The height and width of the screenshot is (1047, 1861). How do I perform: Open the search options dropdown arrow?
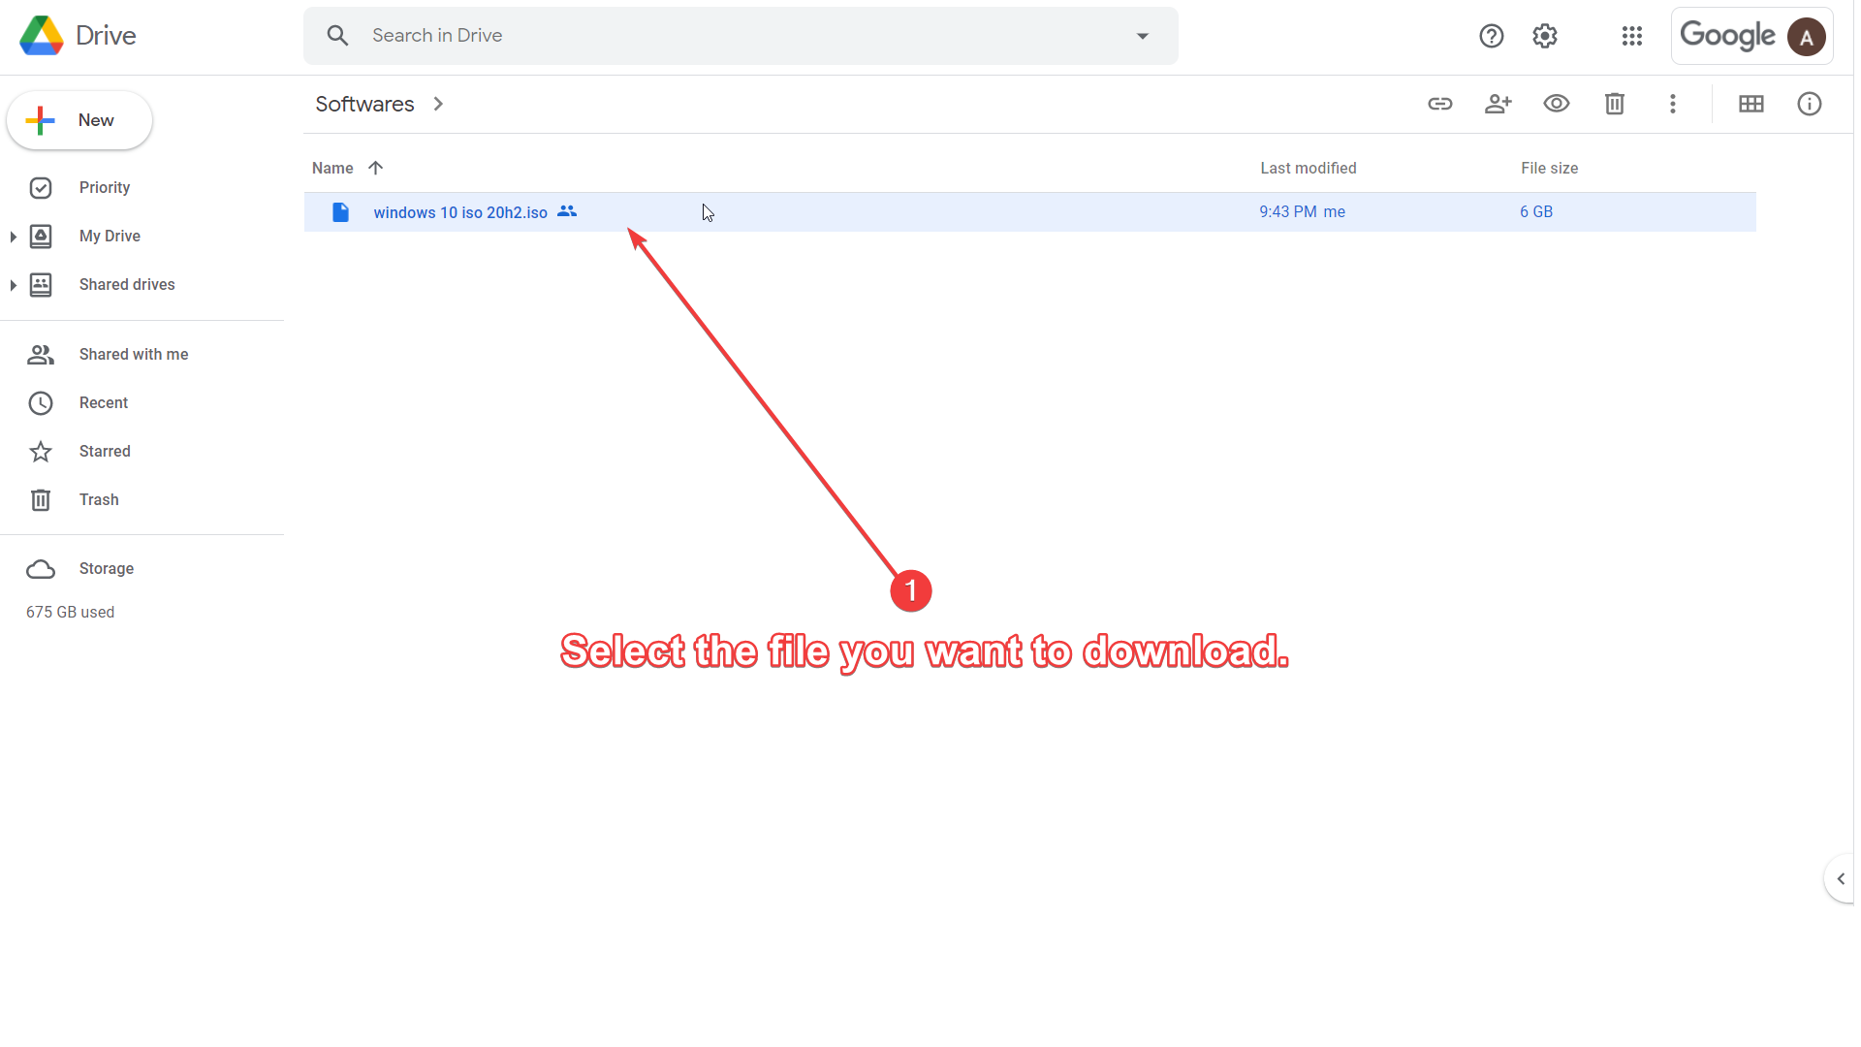click(1142, 36)
